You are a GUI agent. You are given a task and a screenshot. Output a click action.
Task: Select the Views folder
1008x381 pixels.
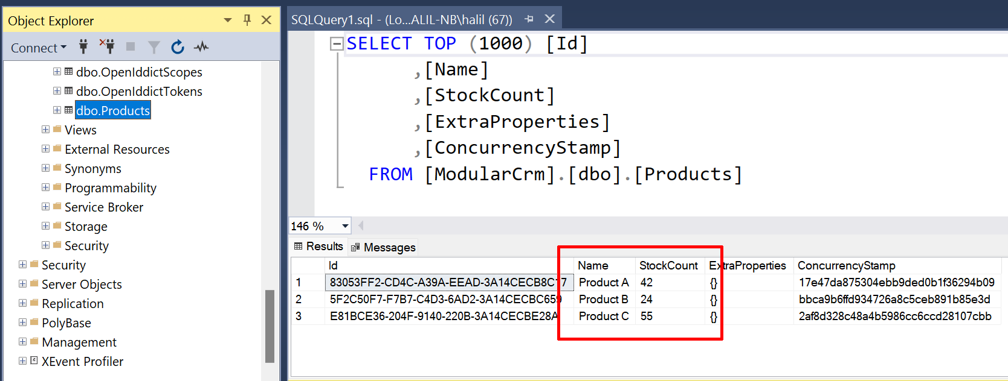click(80, 130)
